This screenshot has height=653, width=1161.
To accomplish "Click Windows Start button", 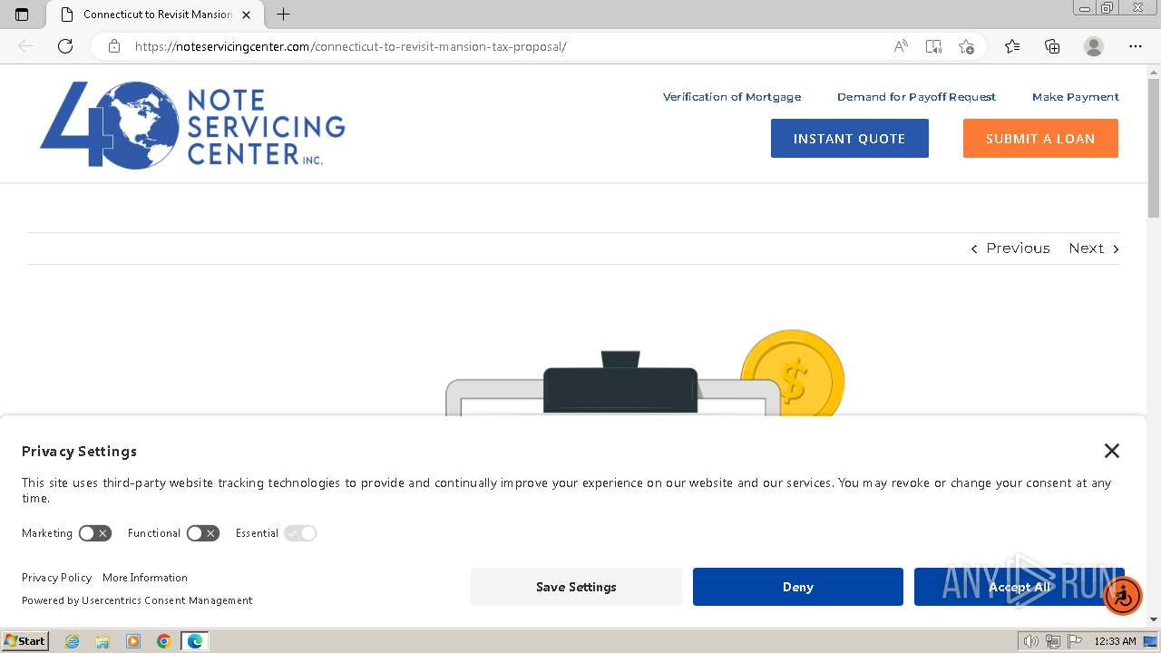I will [24, 641].
